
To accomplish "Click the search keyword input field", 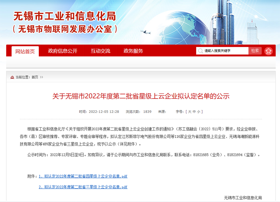I will [x=225, y=51].
